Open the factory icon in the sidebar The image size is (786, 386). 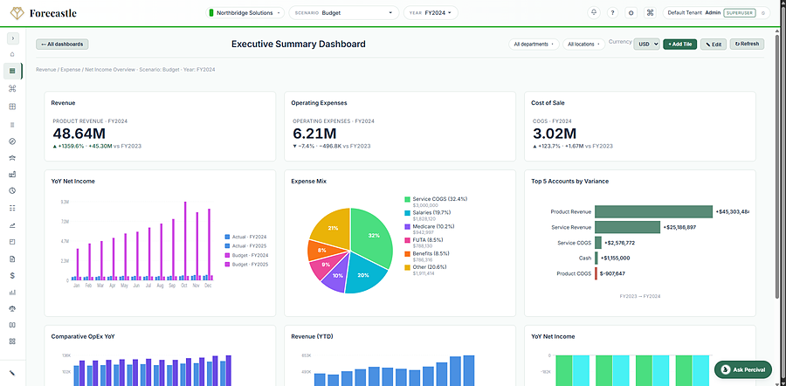[12, 175]
